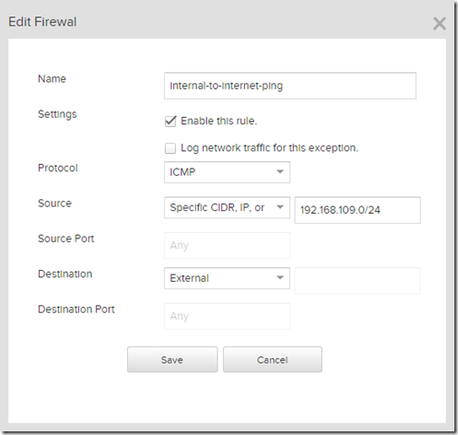
Task: Save the firewall rule
Action: tap(172, 360)
